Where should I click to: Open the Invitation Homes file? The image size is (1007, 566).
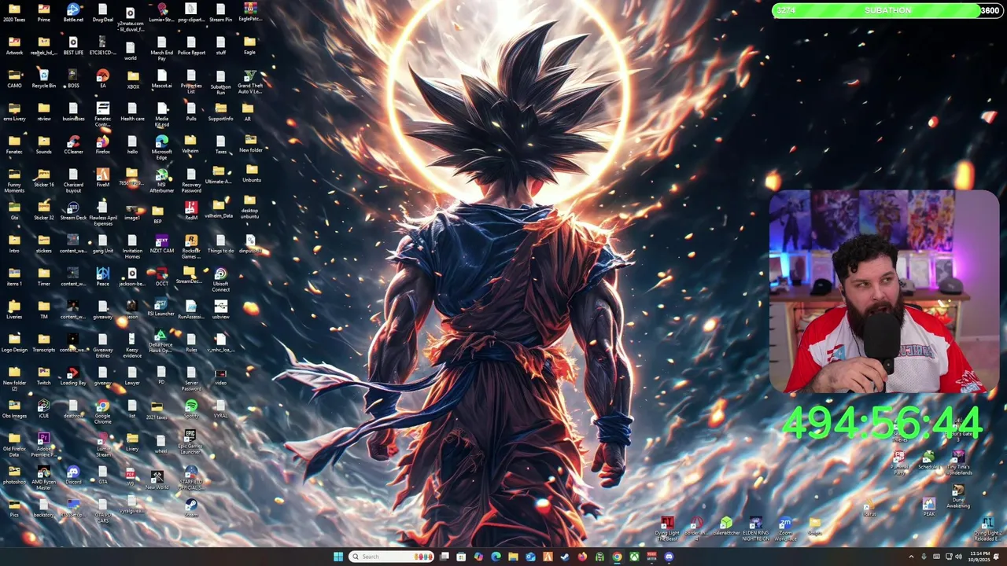pyautogui.click(x=132, y=247)
